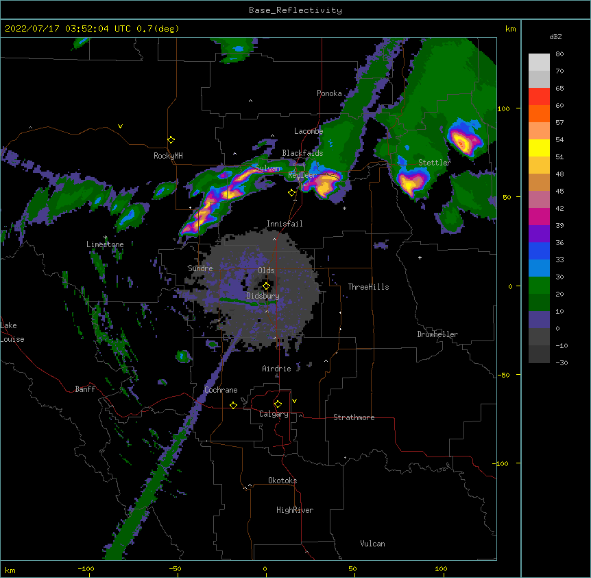Click the Sundre city label
The width and height of the screenshot is (591, 578).
pos(200,268)
